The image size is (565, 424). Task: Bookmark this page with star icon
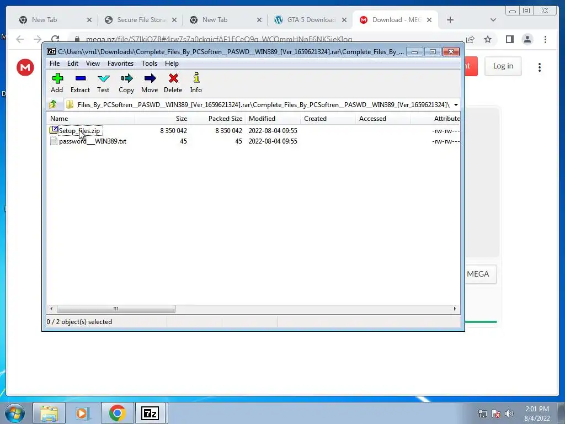pos(488,39)
